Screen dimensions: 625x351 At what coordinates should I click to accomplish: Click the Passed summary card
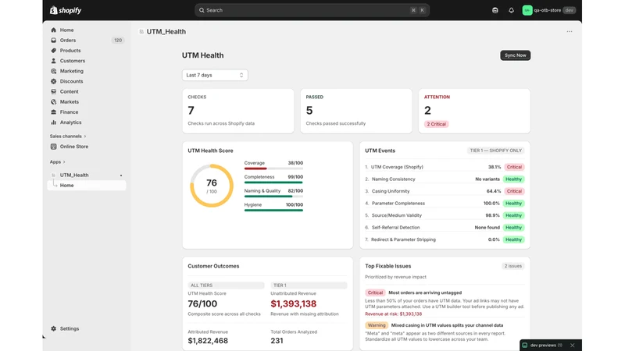click(356, 111)
